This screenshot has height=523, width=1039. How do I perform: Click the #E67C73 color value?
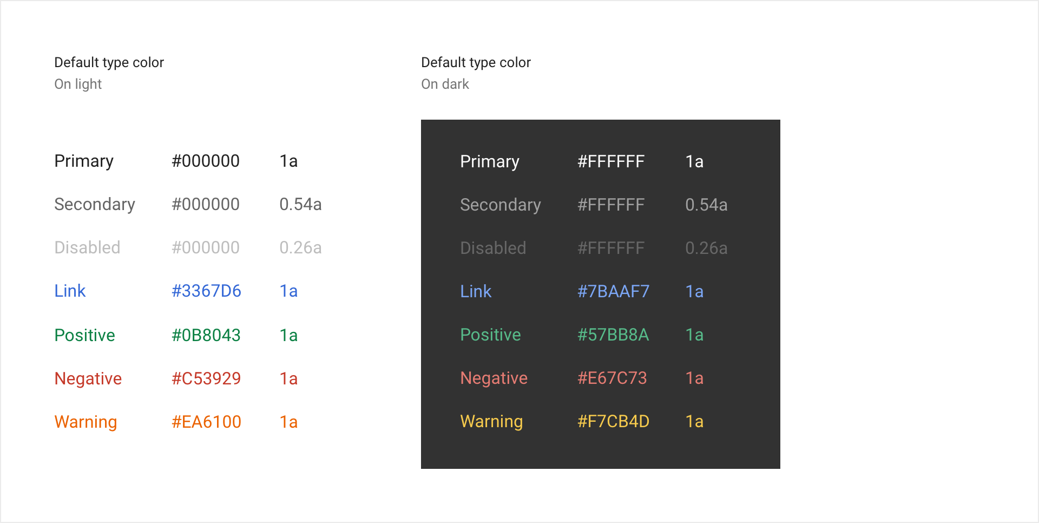612,378
